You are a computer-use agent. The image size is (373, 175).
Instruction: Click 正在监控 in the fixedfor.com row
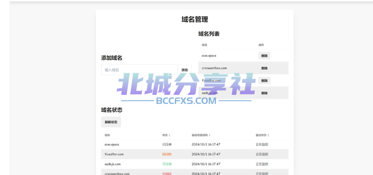coord(262,154)
